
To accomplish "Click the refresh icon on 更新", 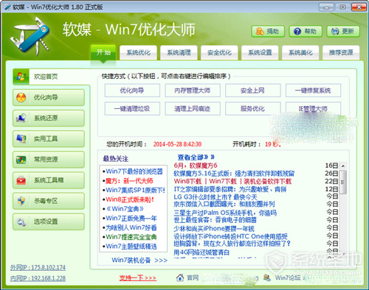I will 335,32.
